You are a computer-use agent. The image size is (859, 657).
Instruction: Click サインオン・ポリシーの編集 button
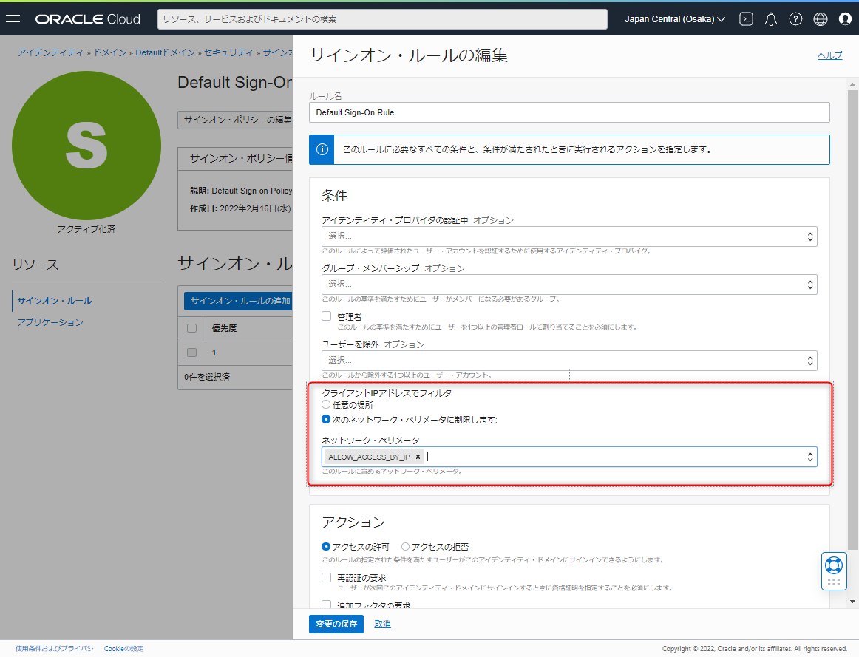[236, 120]
